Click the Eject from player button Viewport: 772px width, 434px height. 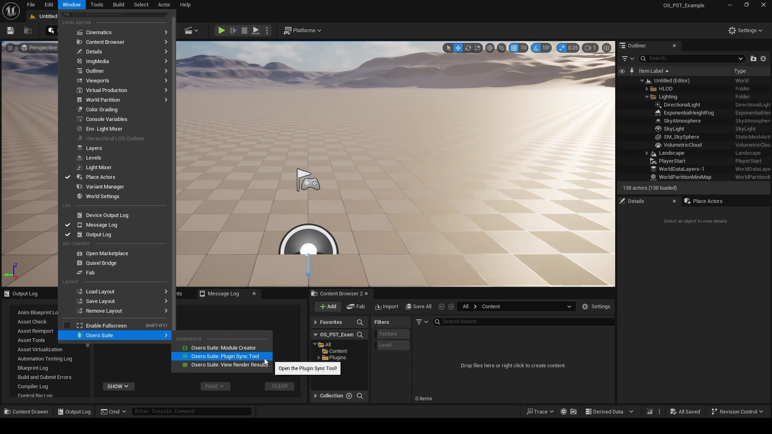coord(255,31)
